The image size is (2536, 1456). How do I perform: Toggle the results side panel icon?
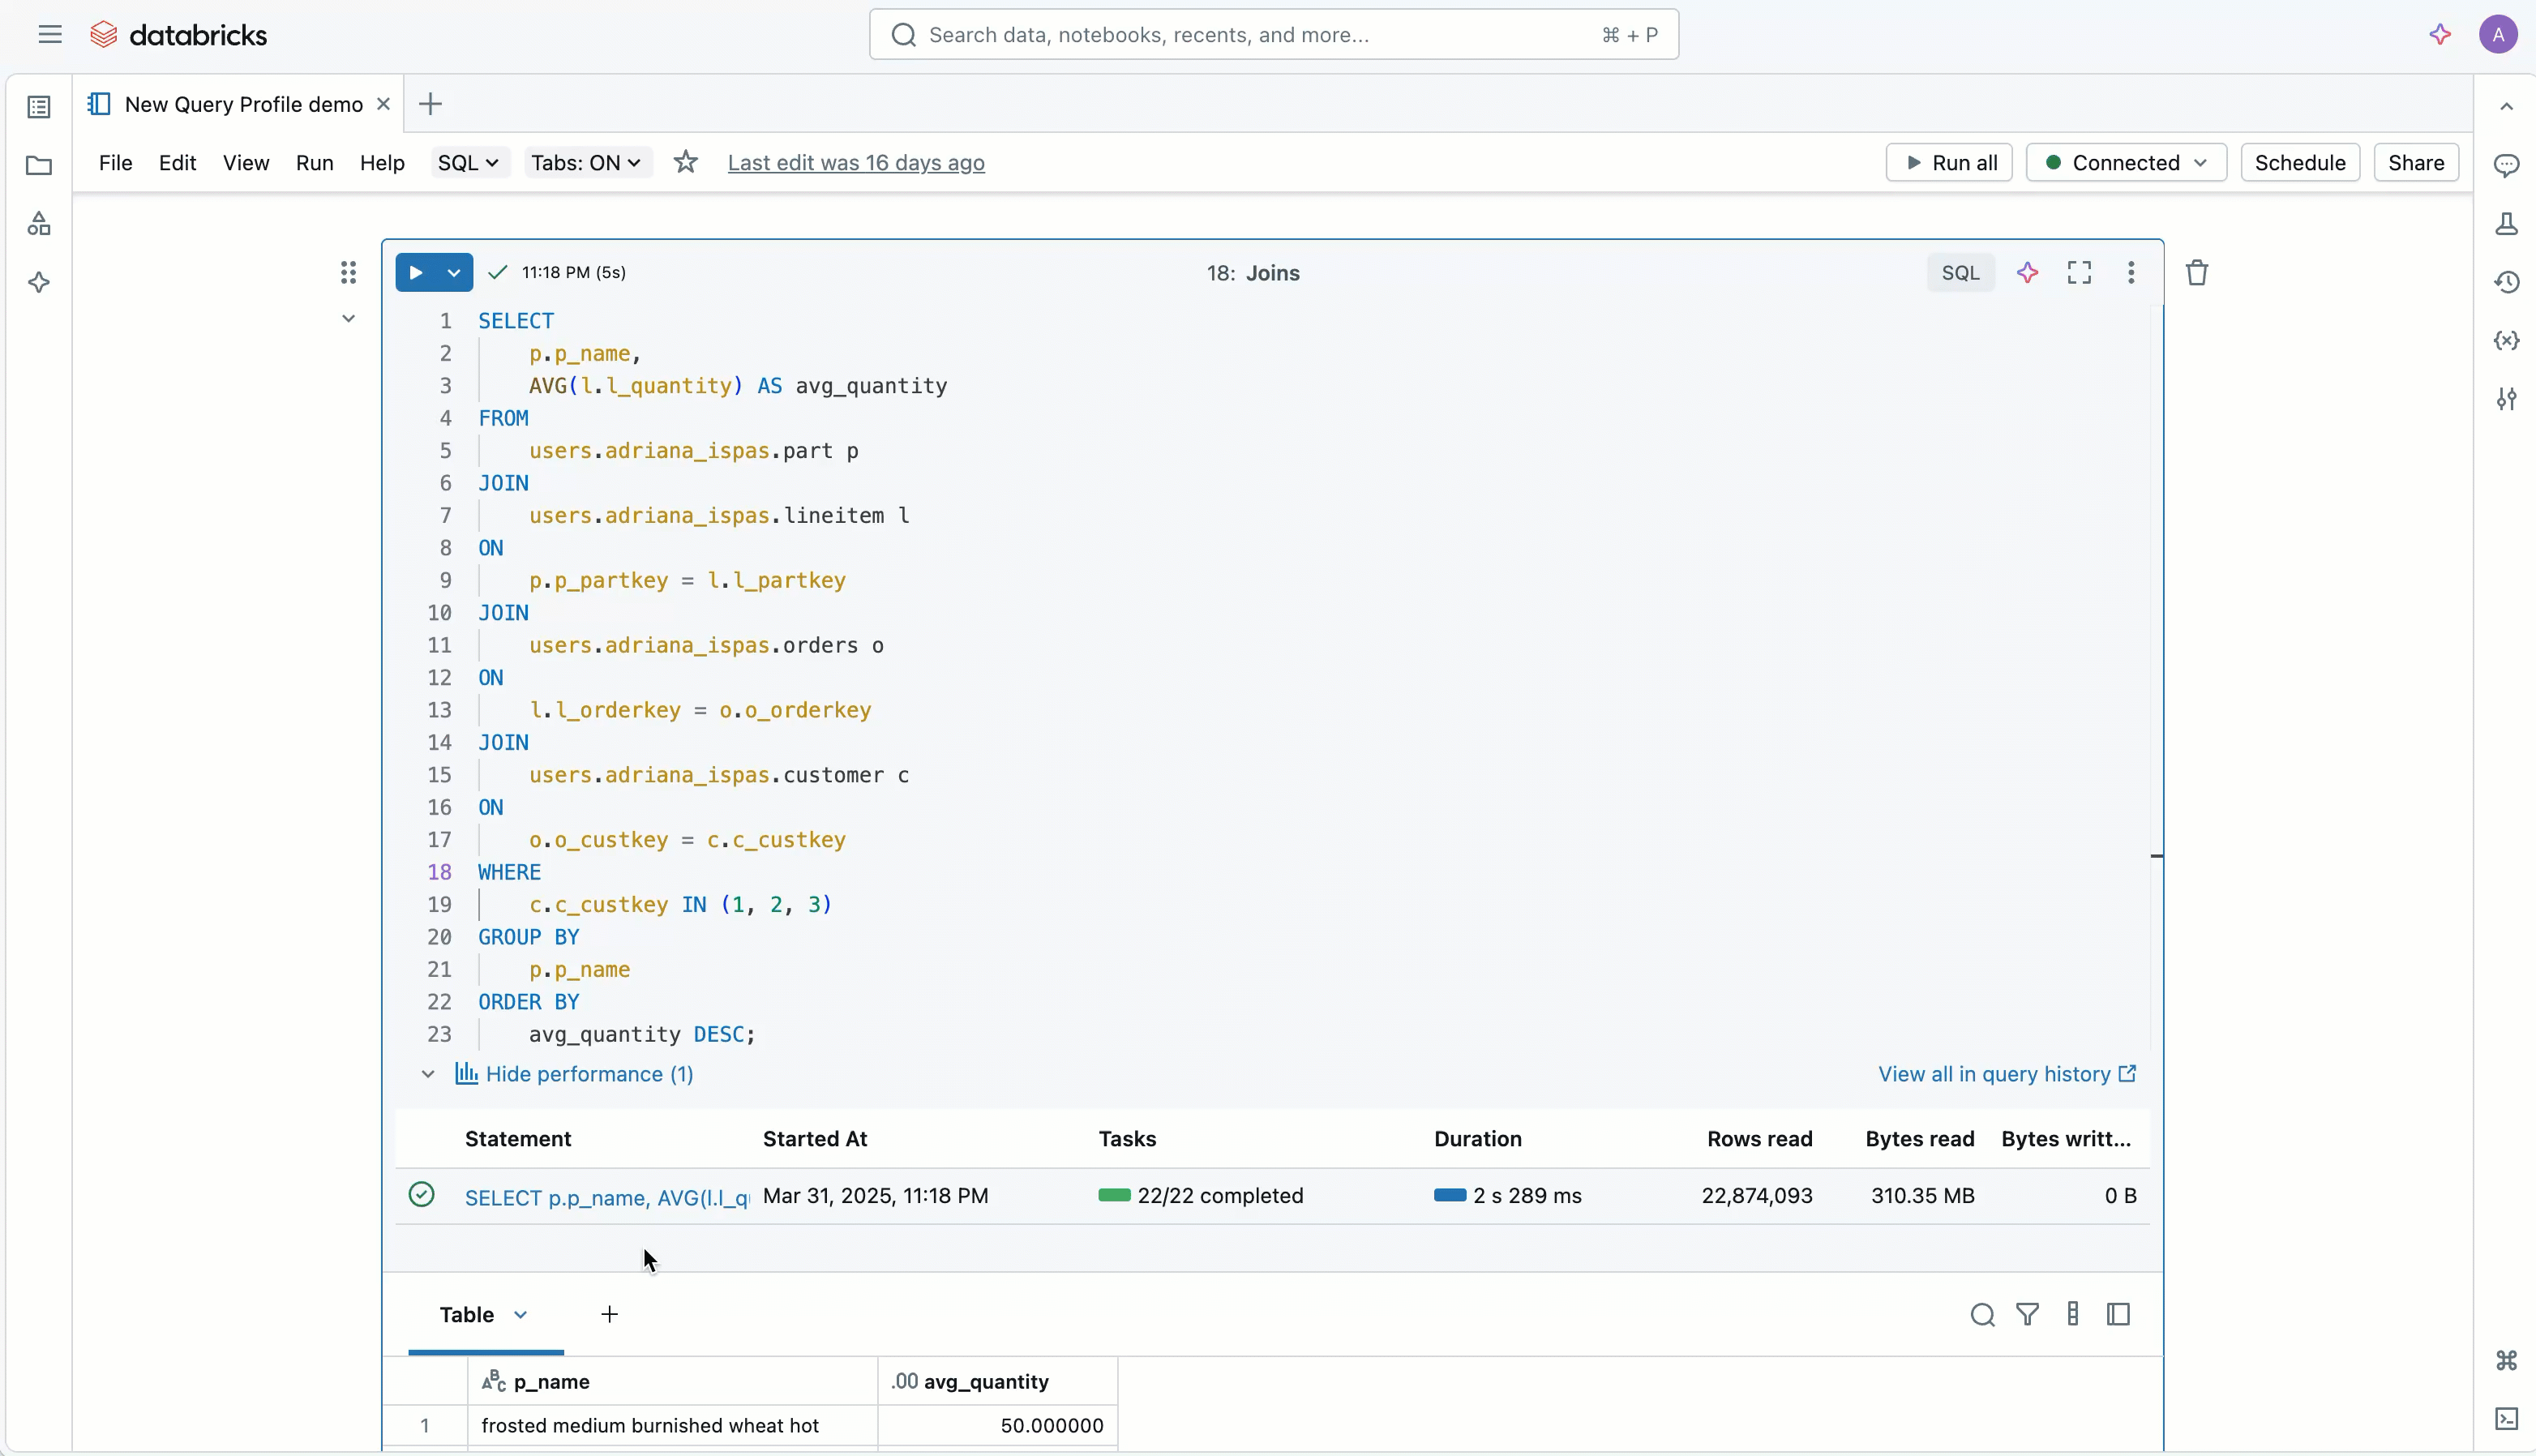tap(2118, 1314)
